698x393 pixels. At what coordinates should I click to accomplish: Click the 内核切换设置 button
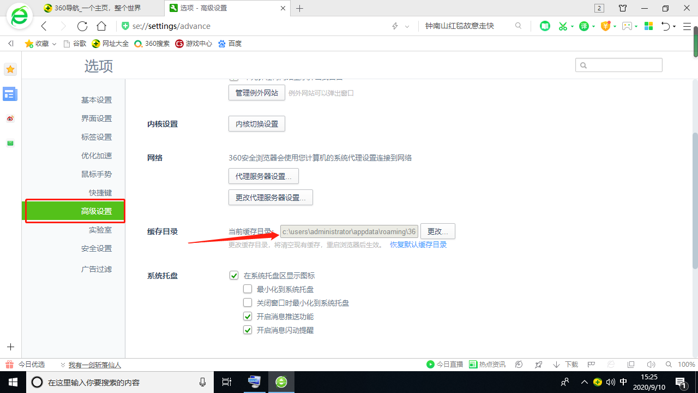pos(256,123)
